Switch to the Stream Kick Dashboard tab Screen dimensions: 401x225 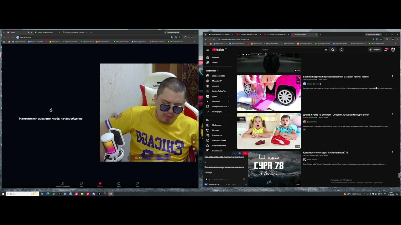point(46,32)
